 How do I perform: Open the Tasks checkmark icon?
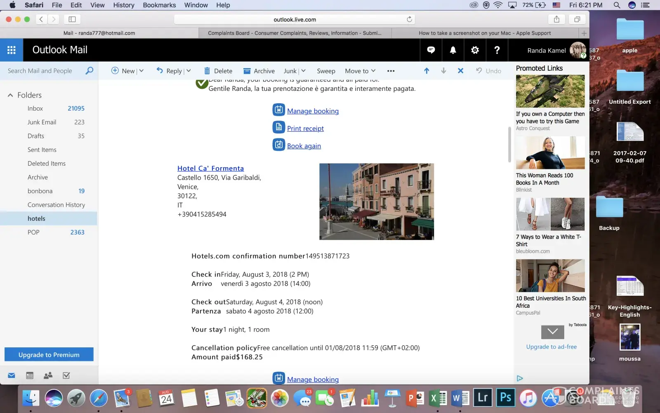tap(66, 375)
